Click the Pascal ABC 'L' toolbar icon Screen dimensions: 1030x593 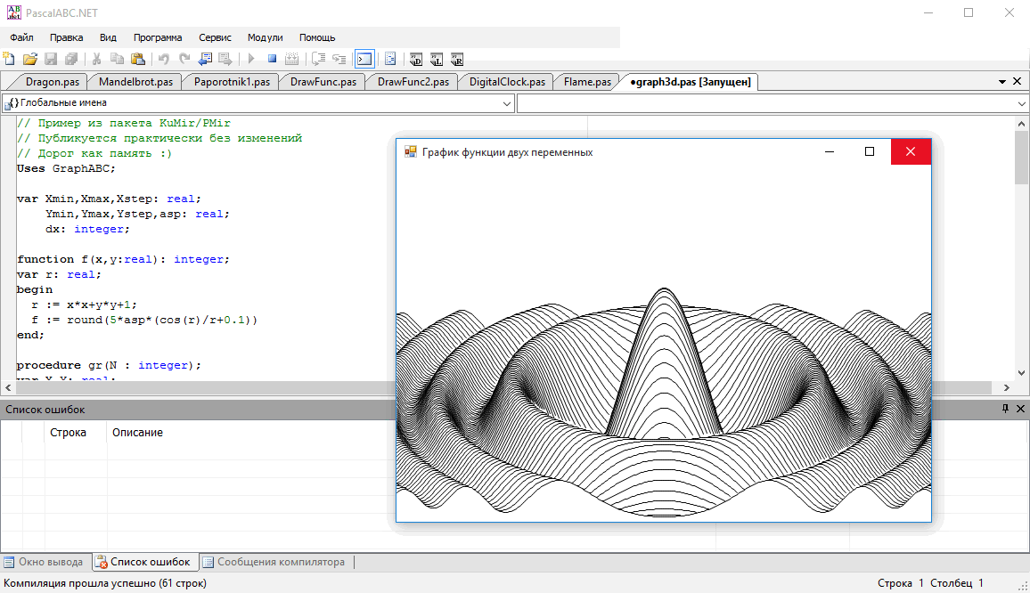pos(436,59)
